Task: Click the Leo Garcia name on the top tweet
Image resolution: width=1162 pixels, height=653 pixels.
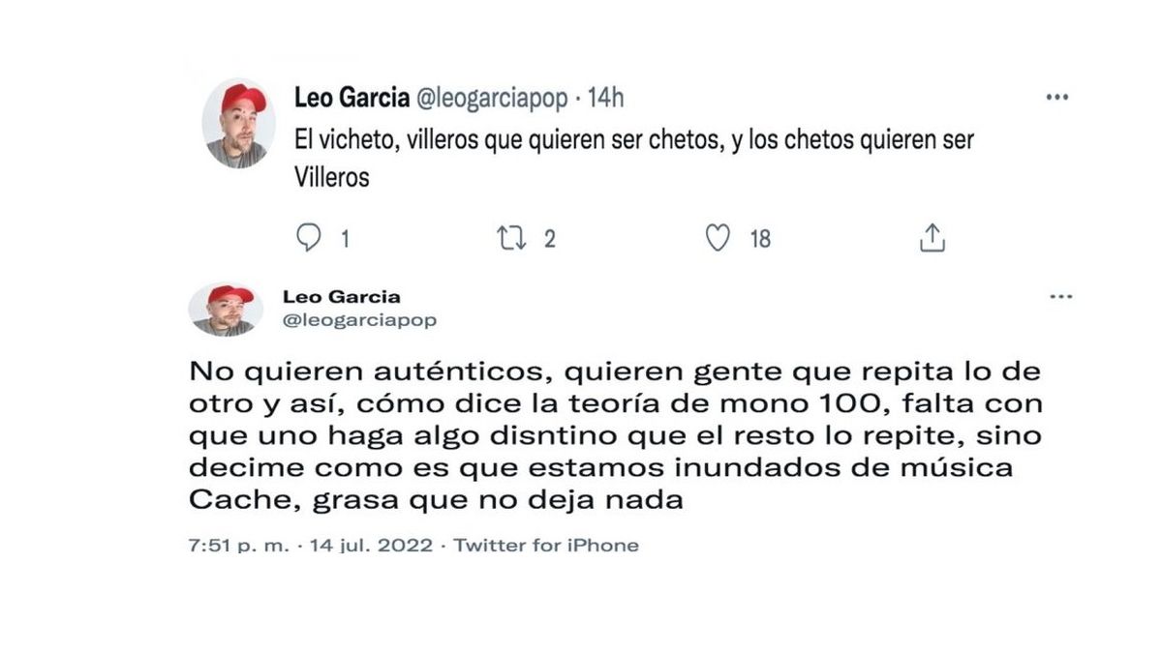Action: (x=351, y=99)
